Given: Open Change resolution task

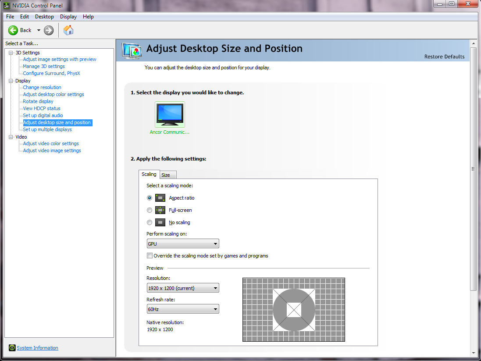Looking at the screenshot, I should click(42, 87).
